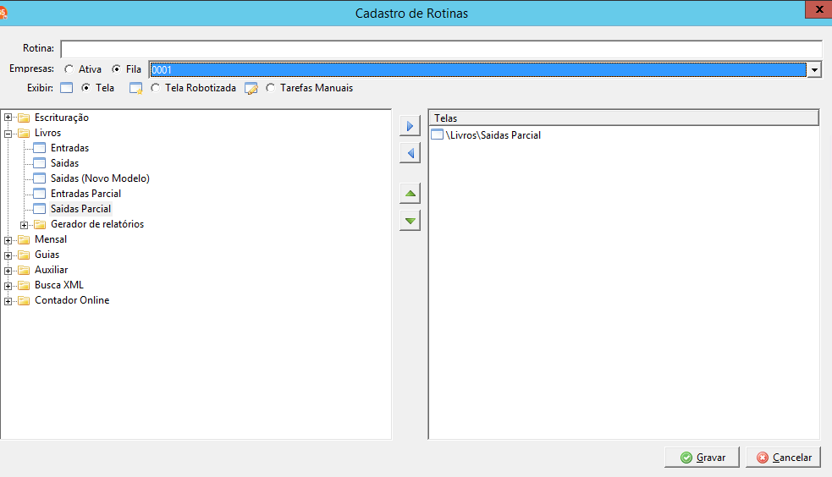832x477 pixels.
Task: Click the Escrituração label in tree
Action: pos(62,118)
